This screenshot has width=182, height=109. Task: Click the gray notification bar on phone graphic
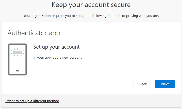point(17,52)
